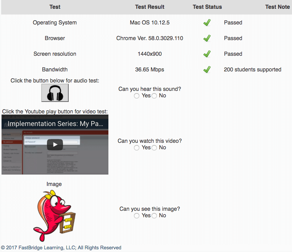Screen dimensions: 292x252
Task: Open the Implementation Series video title link
Action: [x=55, y=124]
